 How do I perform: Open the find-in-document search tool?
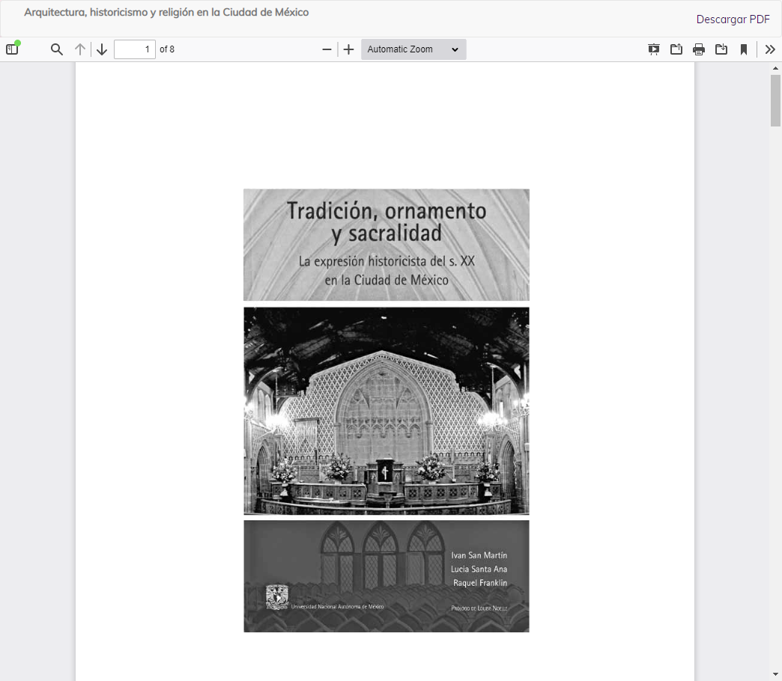coord(57,49)
